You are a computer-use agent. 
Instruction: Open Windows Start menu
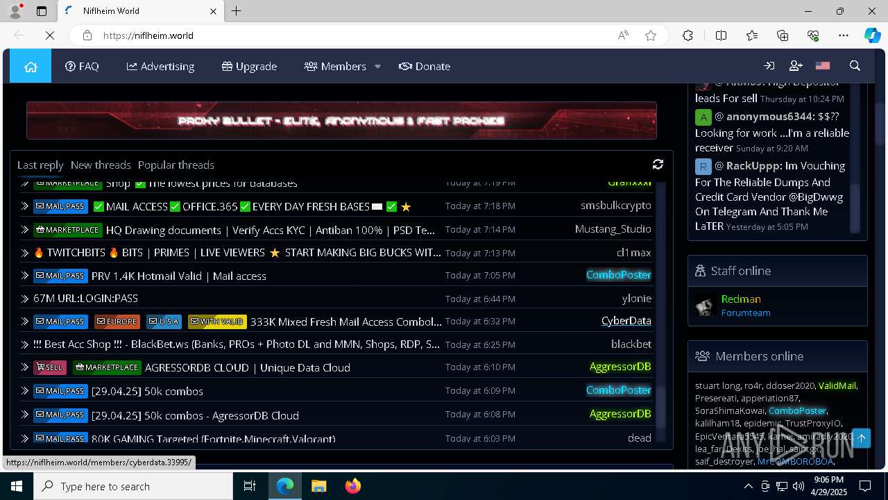(17, 486)
